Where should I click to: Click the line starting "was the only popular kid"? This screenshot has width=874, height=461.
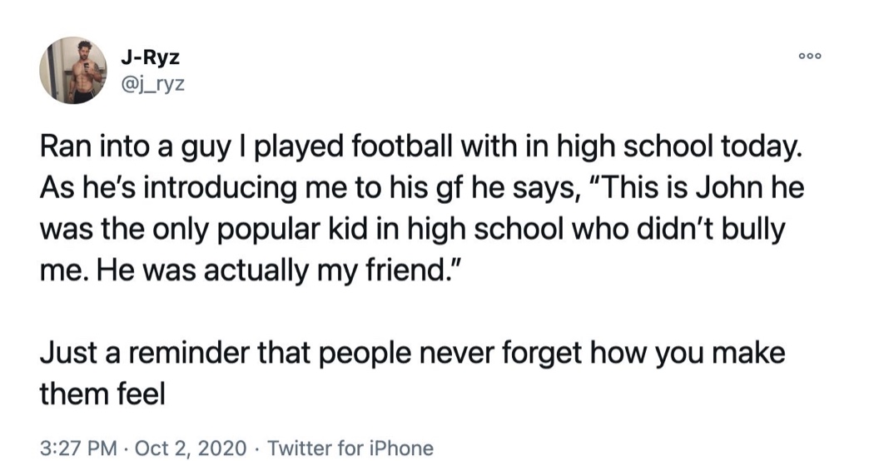[x=413, y=230]
